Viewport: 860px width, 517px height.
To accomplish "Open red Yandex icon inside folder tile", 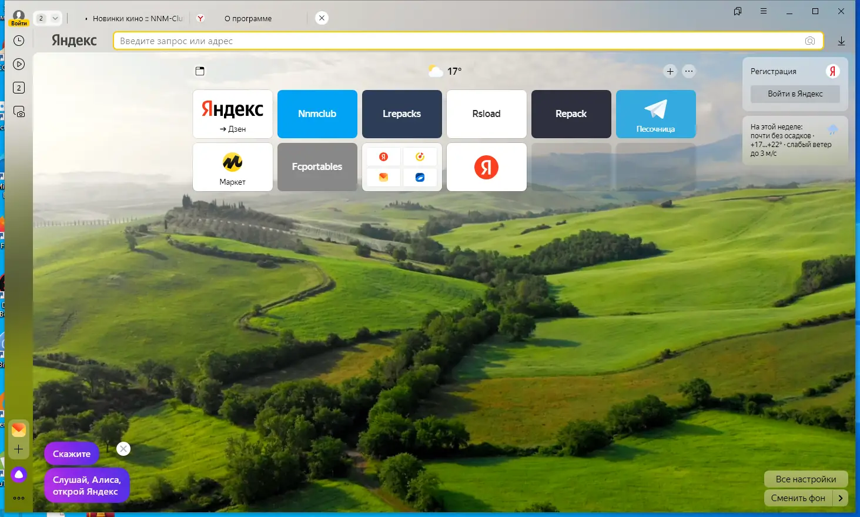I will pos(383,157).
